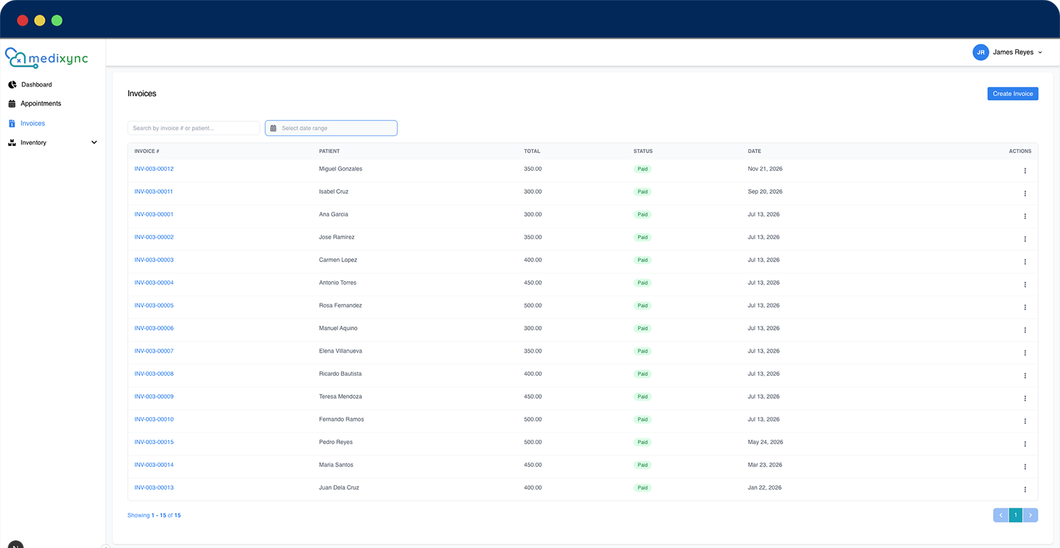Click the Create Invoice button

[x=1013, y=93]
